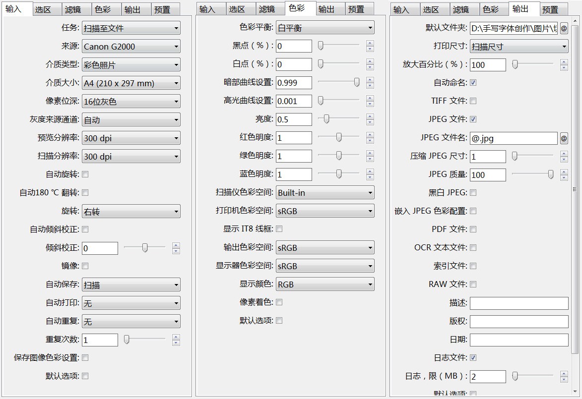This screenshot has width=582, height=399.
Task: Increase 倾斜校正 with its up spinner arrow
Action: click(x=176, y=245)
